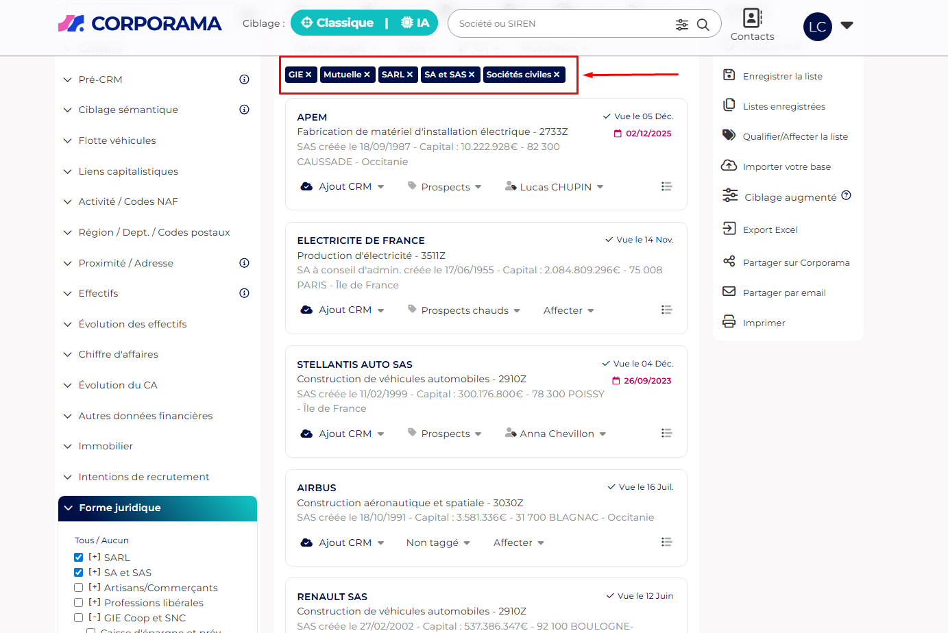
Task: Click the Contacts address book icon
Action: coord(752,18)
